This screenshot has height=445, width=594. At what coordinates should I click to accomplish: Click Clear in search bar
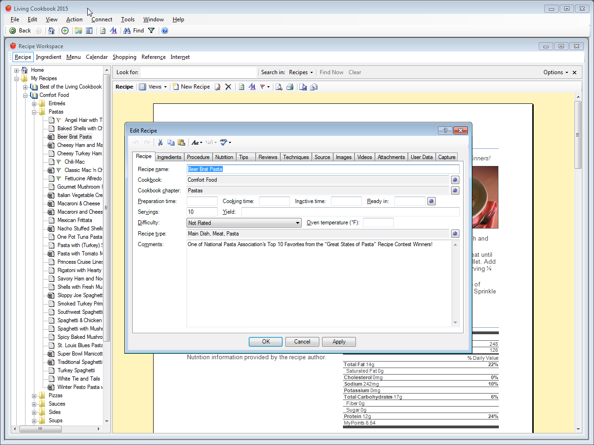pos(355,72)
